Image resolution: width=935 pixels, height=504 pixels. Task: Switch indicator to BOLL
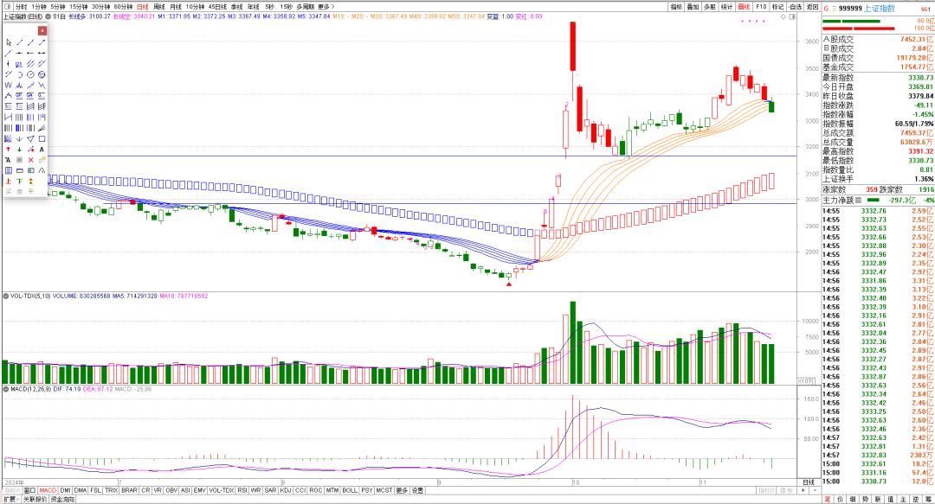click(x=350, y=490)
